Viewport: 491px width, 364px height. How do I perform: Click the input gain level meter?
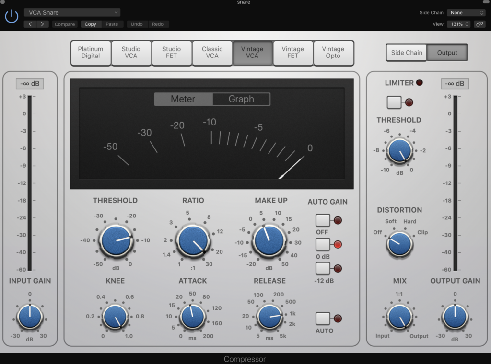30,183
